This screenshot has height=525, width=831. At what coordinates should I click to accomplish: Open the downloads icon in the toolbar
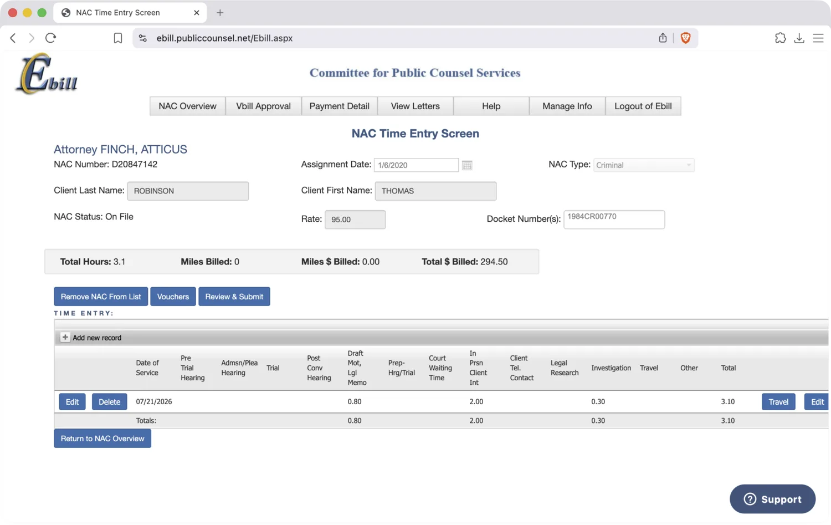(x=799, y=38)
